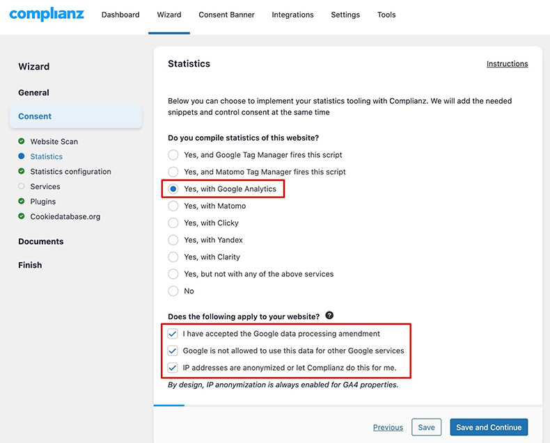Click Statistics configuration check icon
The width and height of the screenshot is (550, 443).
click(x=22, y=171)
